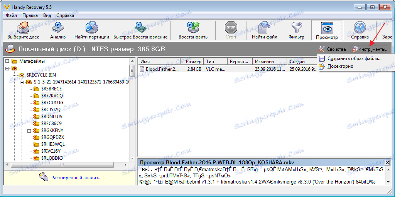
Task: Collapse the S-1-5-21 folder node
Action: (x=22, y=82)
